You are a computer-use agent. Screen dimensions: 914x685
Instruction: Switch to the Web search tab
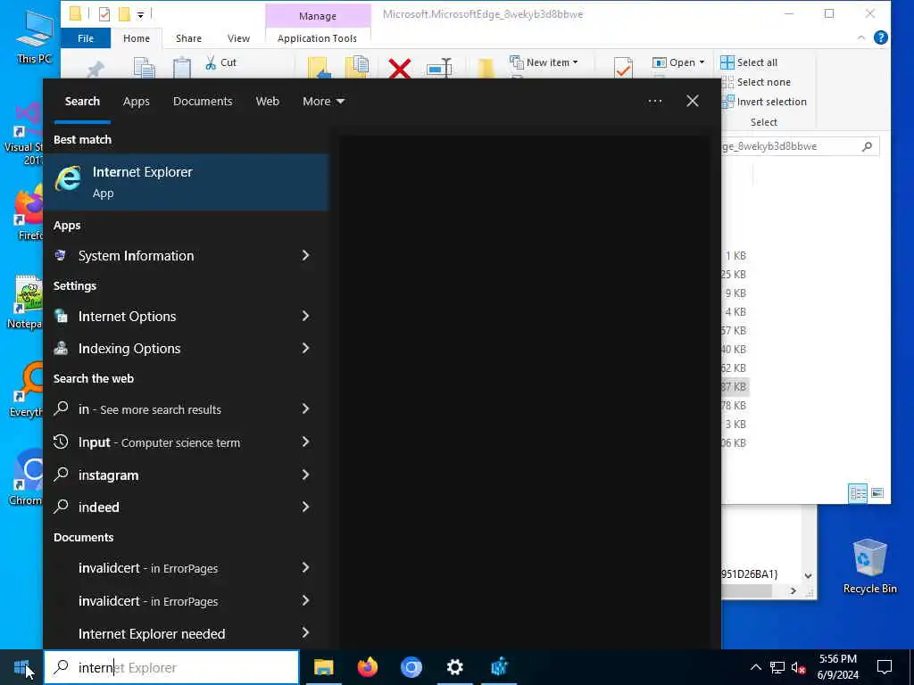[268, 102]
